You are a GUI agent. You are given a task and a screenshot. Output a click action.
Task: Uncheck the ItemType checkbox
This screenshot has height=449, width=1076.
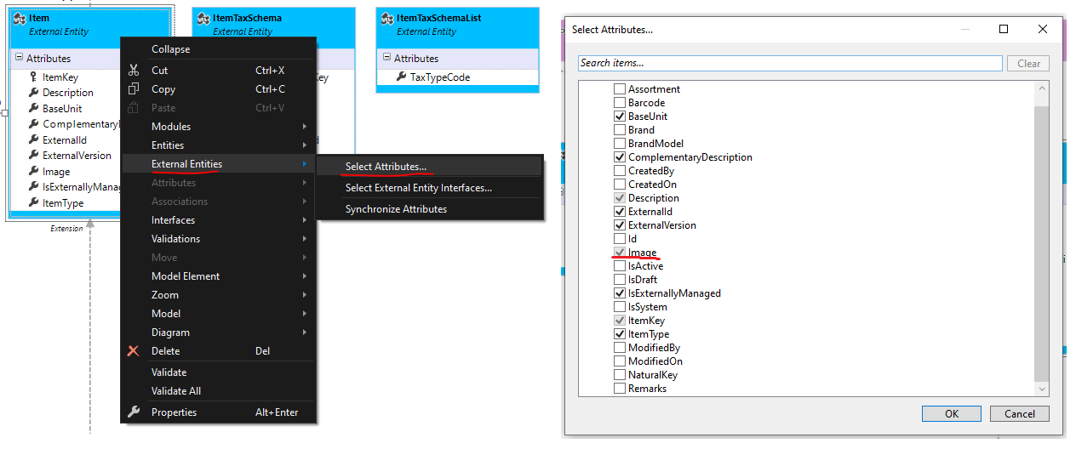pyautogui.click(x=620, y=334)
